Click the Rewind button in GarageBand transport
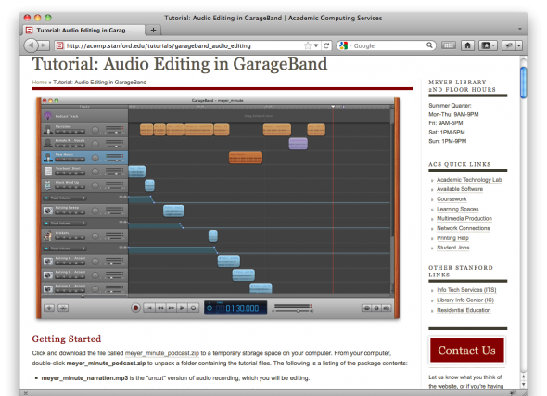This screenshot has width=547, height=396. [x=160, y=308]
